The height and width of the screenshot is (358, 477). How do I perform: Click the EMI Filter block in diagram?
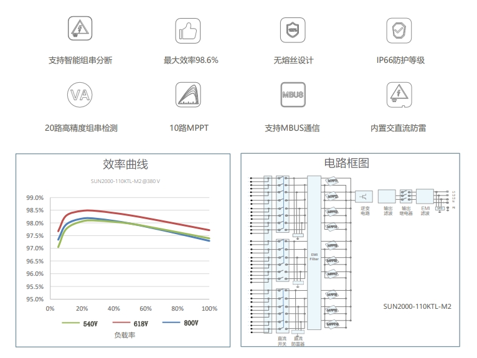(314, 257)
